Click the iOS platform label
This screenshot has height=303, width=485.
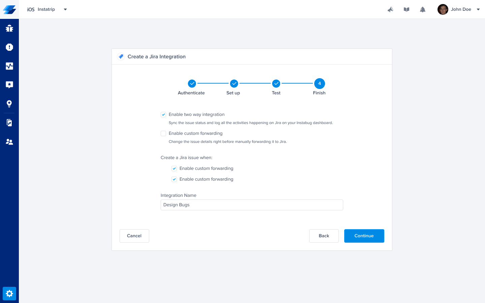[x=31, y=9]
